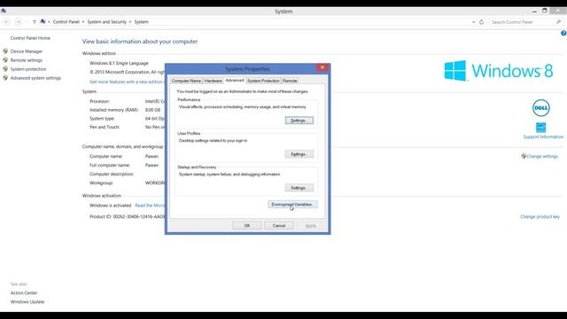Click the Windows 8 logo

(499, 71)
